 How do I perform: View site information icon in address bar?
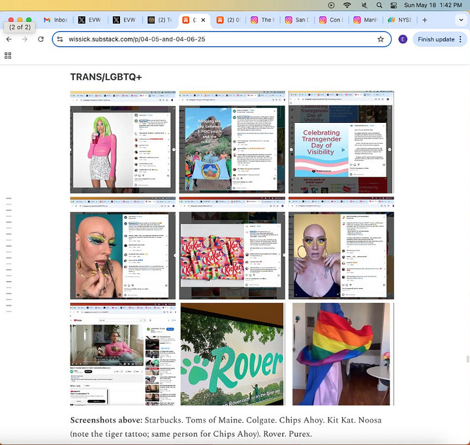pyautogui.click(x=60, y=39)
